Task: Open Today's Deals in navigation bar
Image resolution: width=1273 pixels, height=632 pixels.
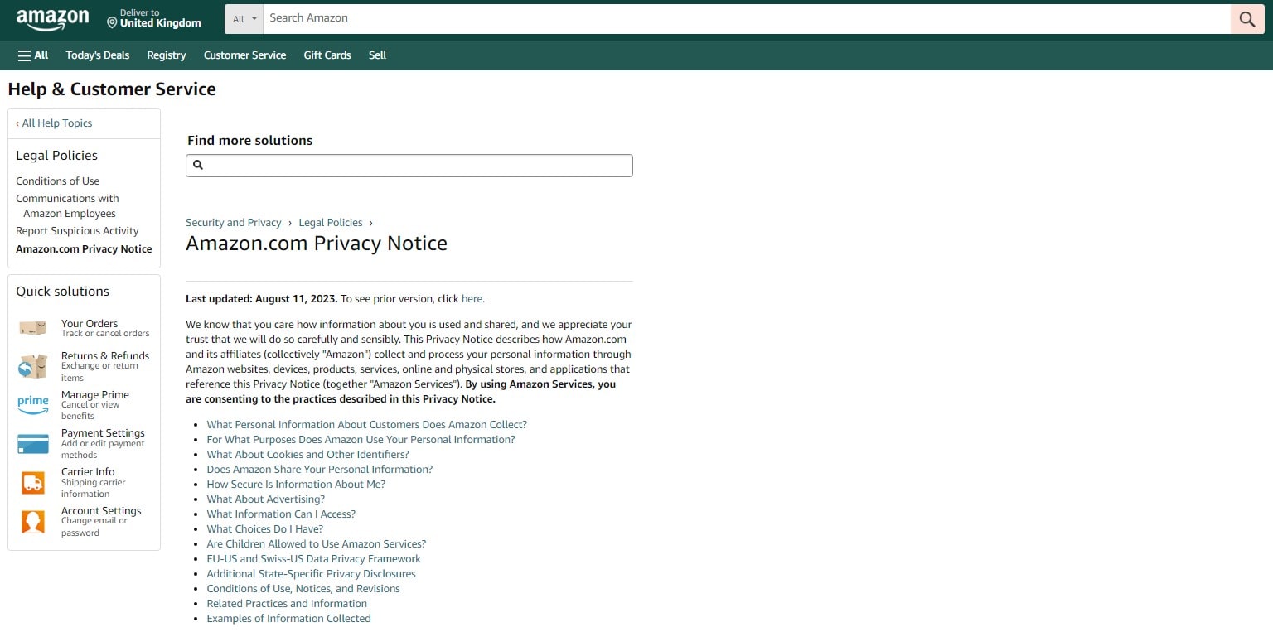Action: point(98,55)
